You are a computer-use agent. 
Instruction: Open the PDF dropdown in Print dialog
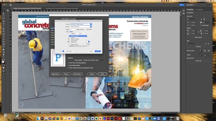pos(62,51)
